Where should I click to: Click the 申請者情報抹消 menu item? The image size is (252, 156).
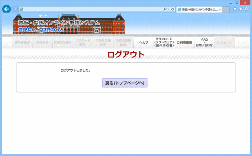coord(124,43)
